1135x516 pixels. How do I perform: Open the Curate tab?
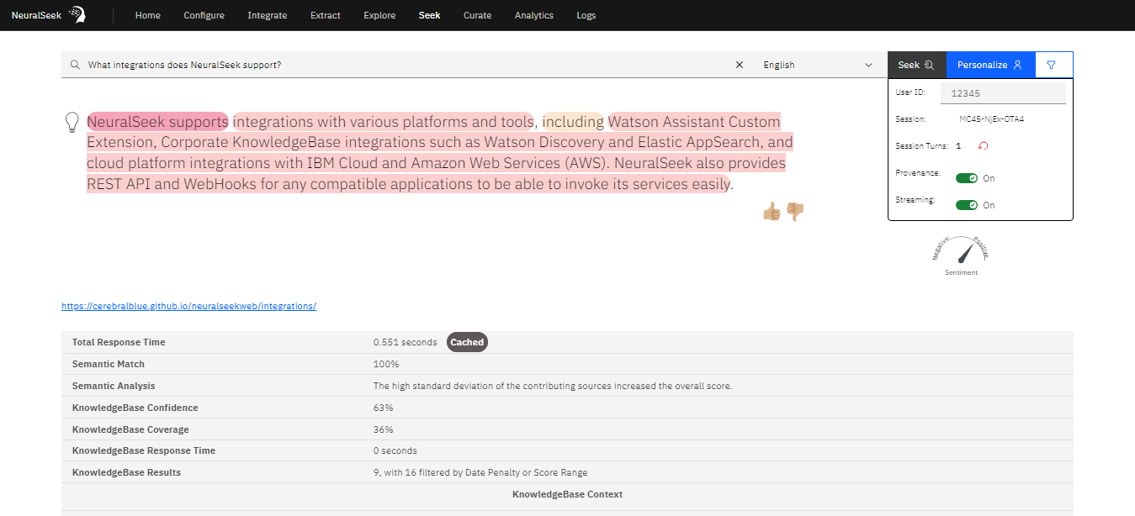coord(477,15)
